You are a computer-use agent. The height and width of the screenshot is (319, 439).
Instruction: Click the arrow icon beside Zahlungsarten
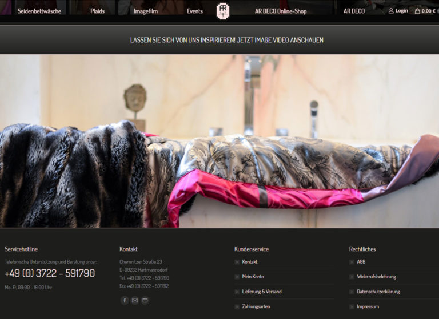click(237, 306)
